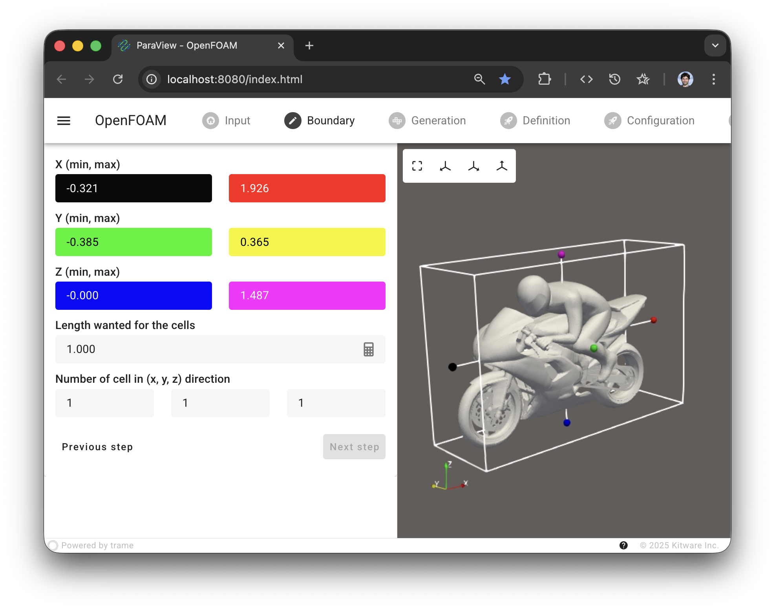Click the cell length field showing 1.000
775x611 pixels.
(x=220, y=349)
